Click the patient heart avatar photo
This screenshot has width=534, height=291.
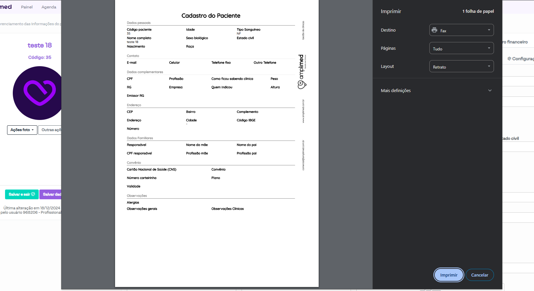tap(38, 93)
